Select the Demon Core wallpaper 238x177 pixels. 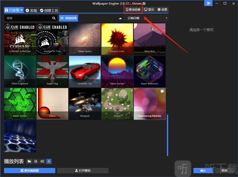[117, 39]
